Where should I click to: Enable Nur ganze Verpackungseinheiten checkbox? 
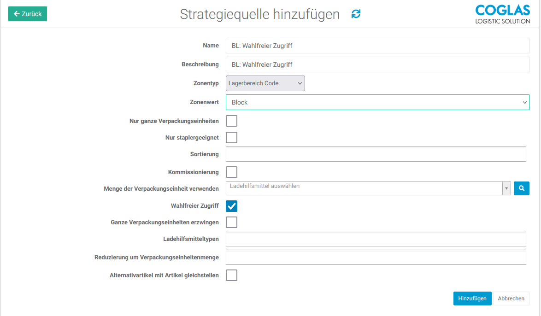click(x=231, y=121)
